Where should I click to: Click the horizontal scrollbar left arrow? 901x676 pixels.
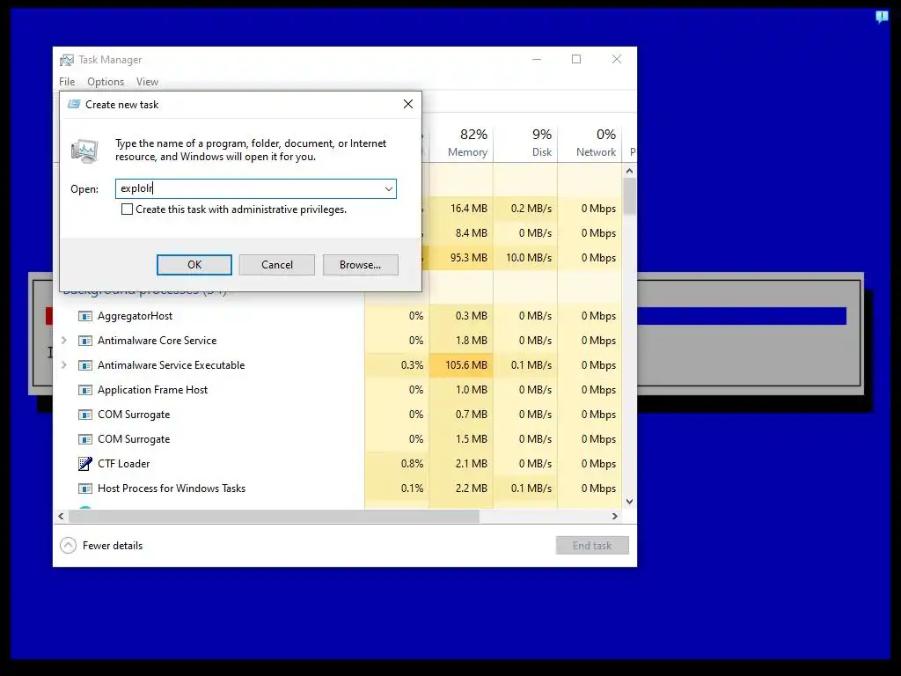click(x=61, y=517)
